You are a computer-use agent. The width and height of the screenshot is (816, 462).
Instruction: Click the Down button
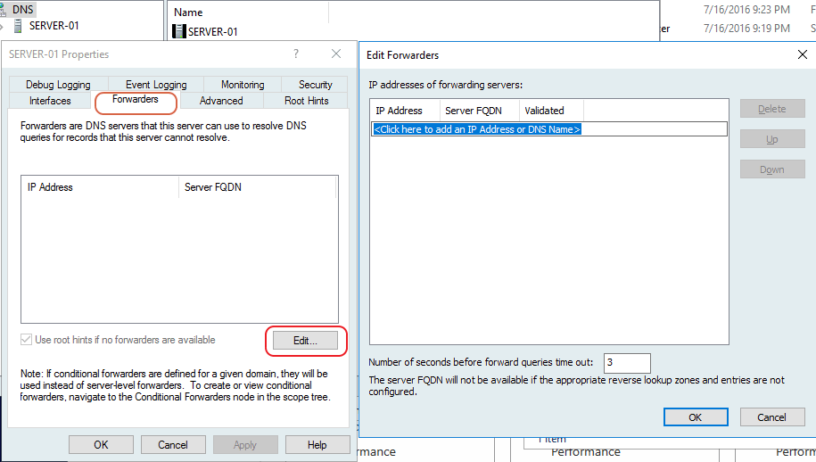(x=772, y=169)
